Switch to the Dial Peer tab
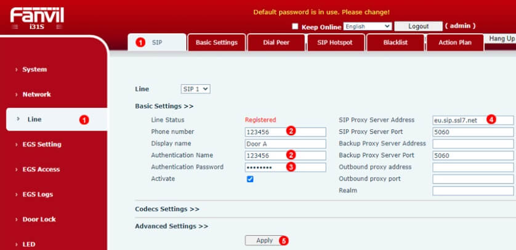 [x=276, y=42]
